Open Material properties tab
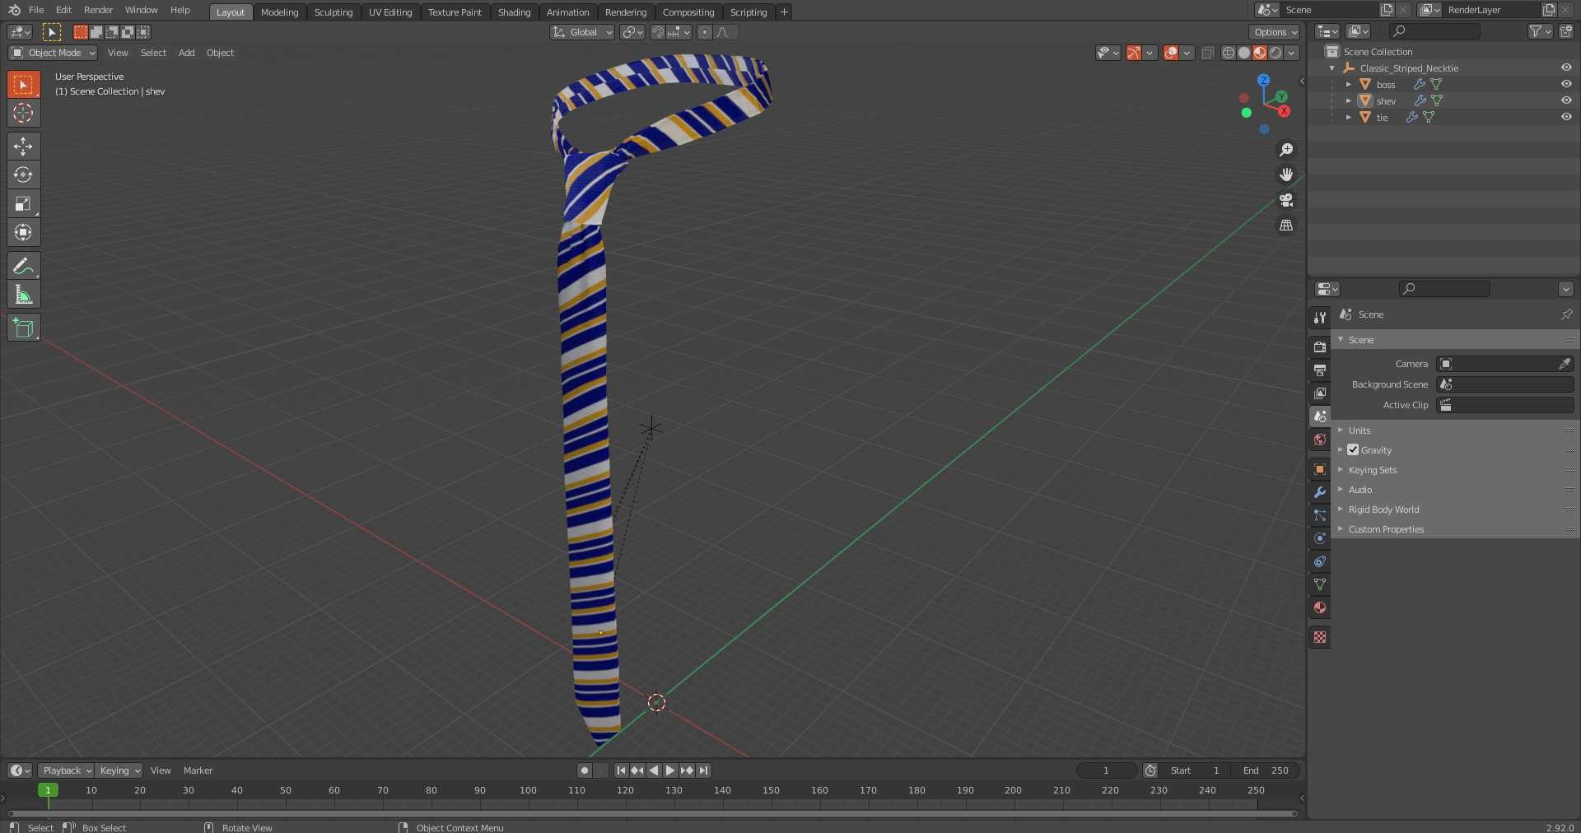This screenshot has height=833, width=1581. (x=1320, y=607)
